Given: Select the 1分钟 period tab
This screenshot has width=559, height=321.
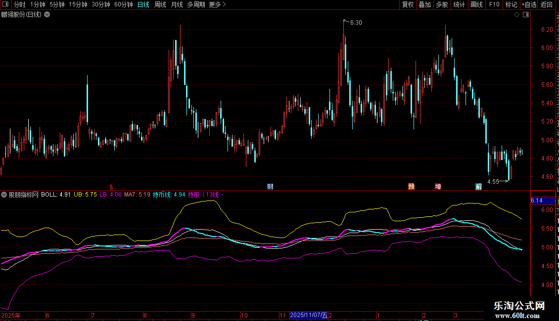Looking at the screenshot, I should pyautogui.click(x=38, y=4).
